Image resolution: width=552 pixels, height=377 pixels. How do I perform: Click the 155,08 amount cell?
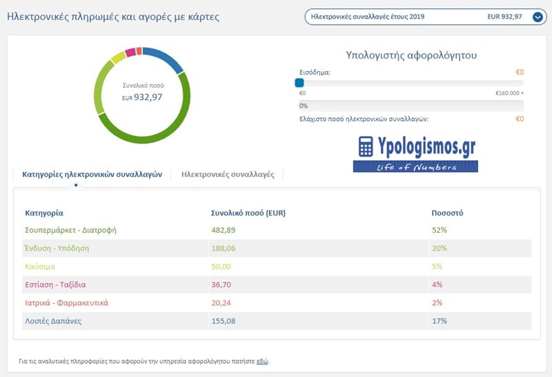[x=223, y=321]
